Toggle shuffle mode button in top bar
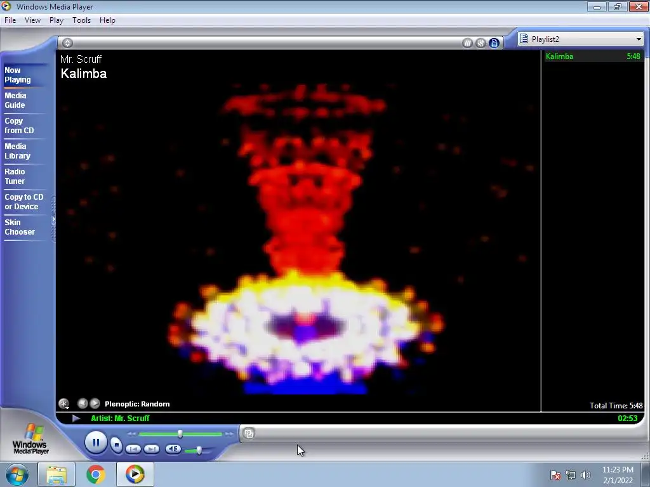Screen dimensions: 650x487 point(467,43)
